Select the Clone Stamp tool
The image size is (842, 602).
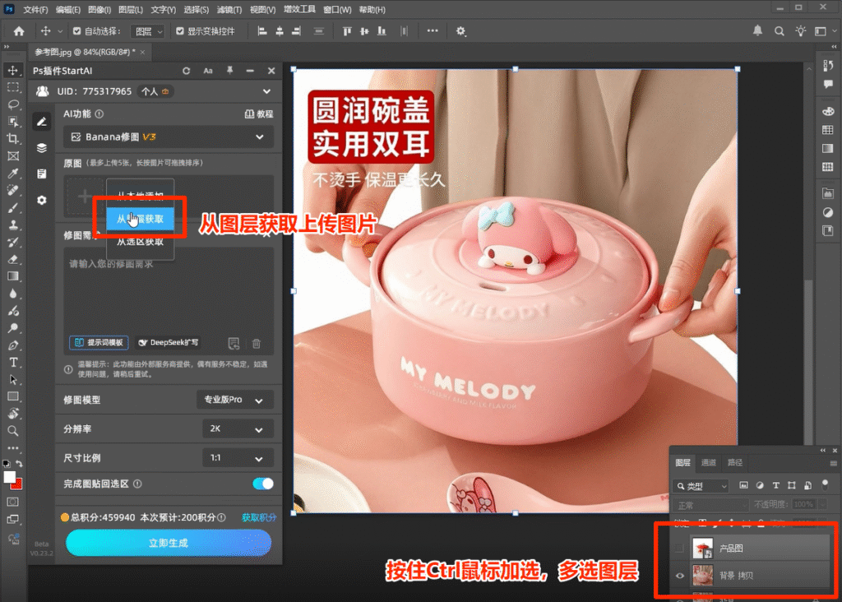click(x=13, y=225)
